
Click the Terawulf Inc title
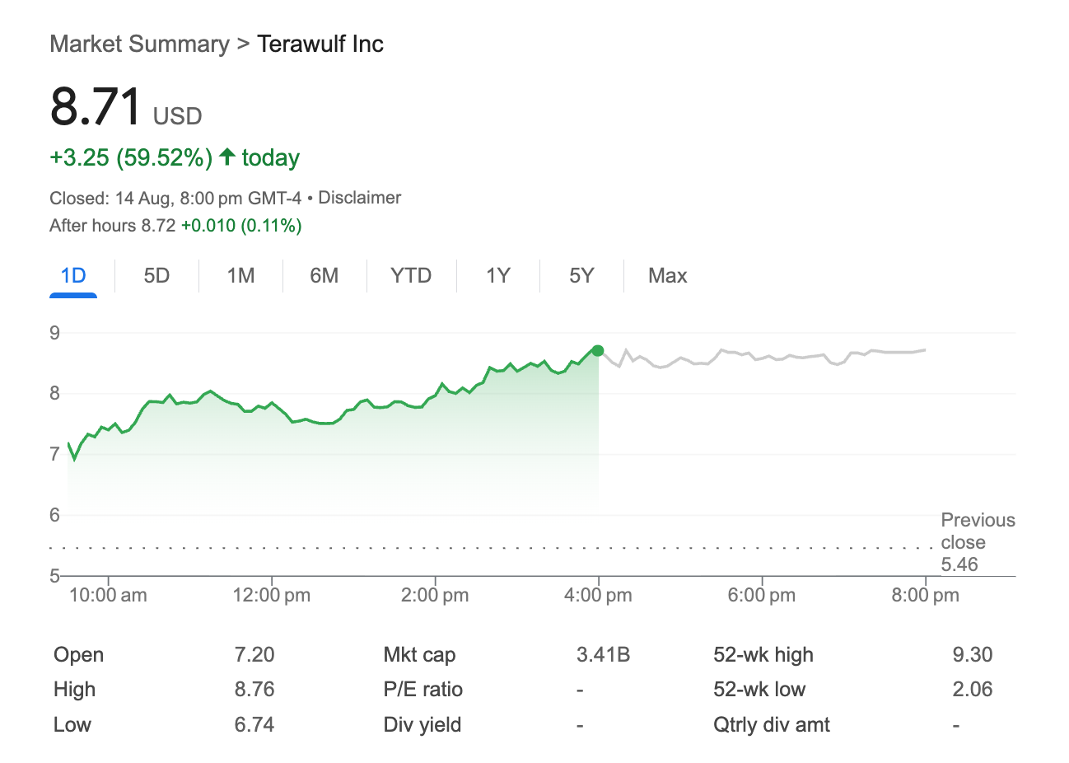click(320, 44)
